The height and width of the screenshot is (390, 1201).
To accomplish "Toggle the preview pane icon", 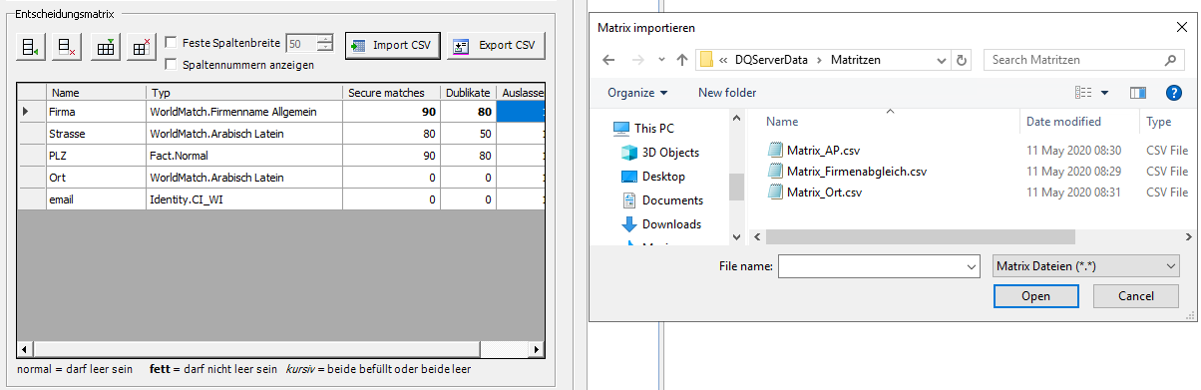I will point(1138,93).
